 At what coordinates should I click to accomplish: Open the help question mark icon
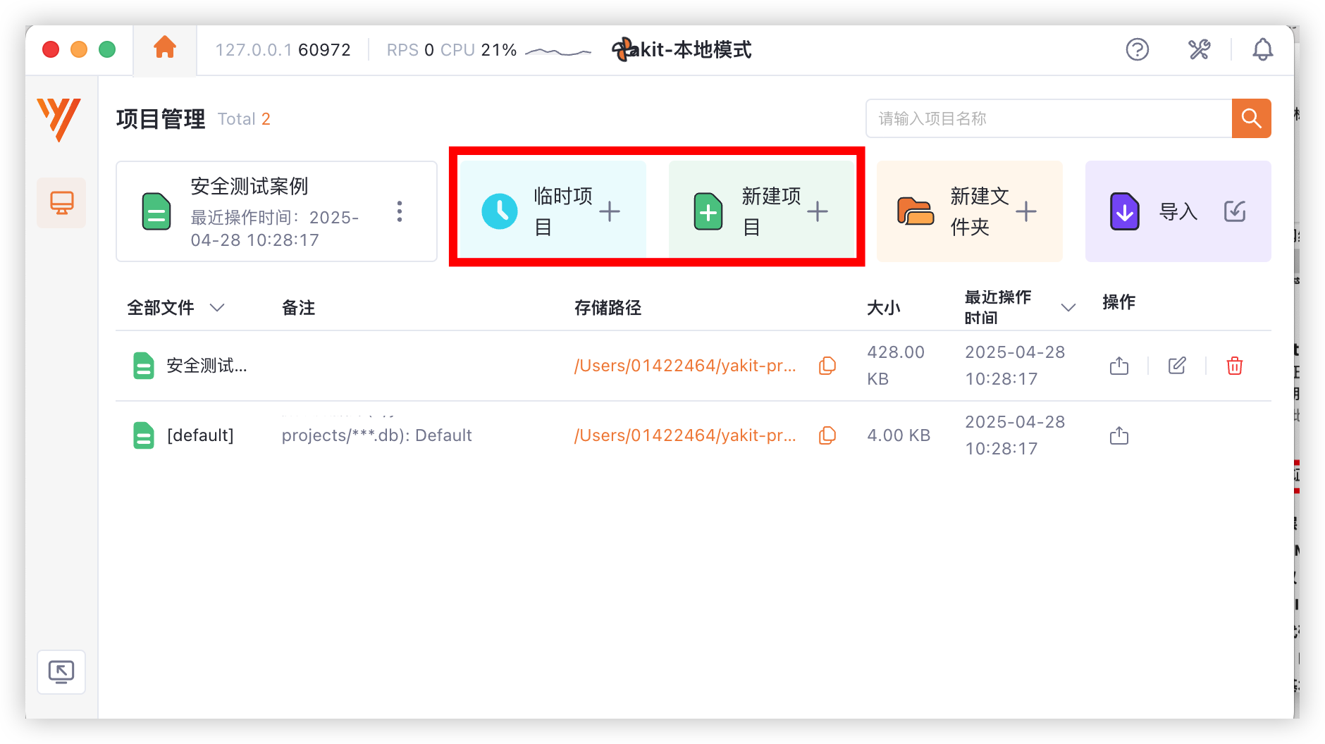pyautogui.click(x=1137, y=49)
